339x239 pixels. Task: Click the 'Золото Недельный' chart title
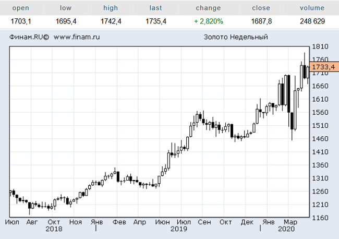[x=236, y=37]
